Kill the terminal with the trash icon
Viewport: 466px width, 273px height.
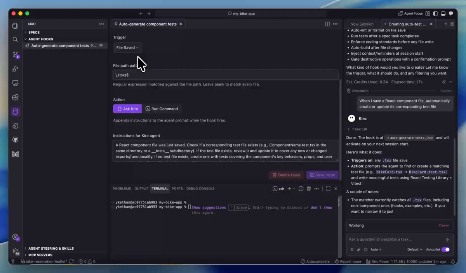point(309,189)
